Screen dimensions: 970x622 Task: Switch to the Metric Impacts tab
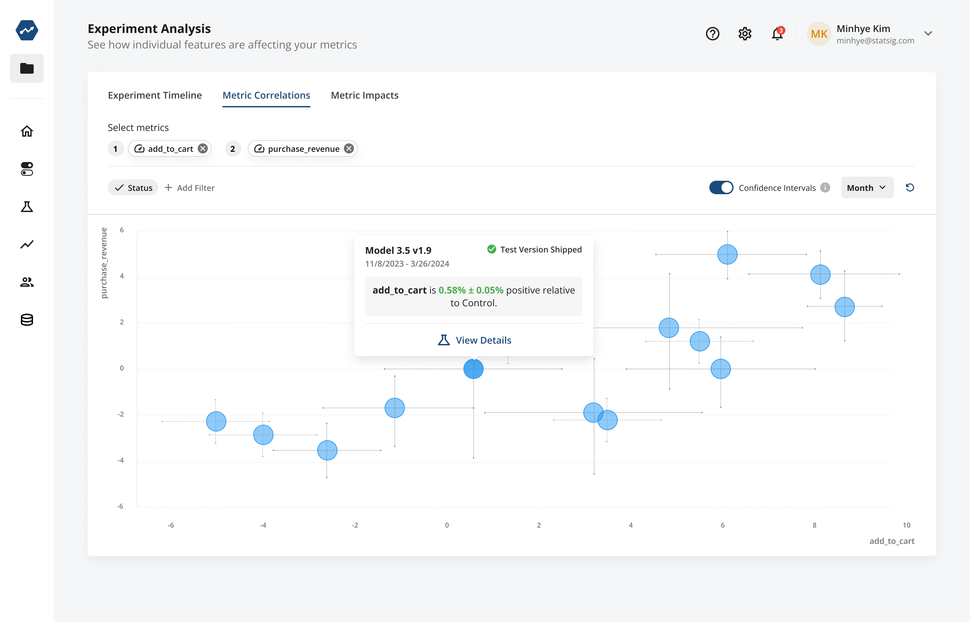tap(364, 95)
